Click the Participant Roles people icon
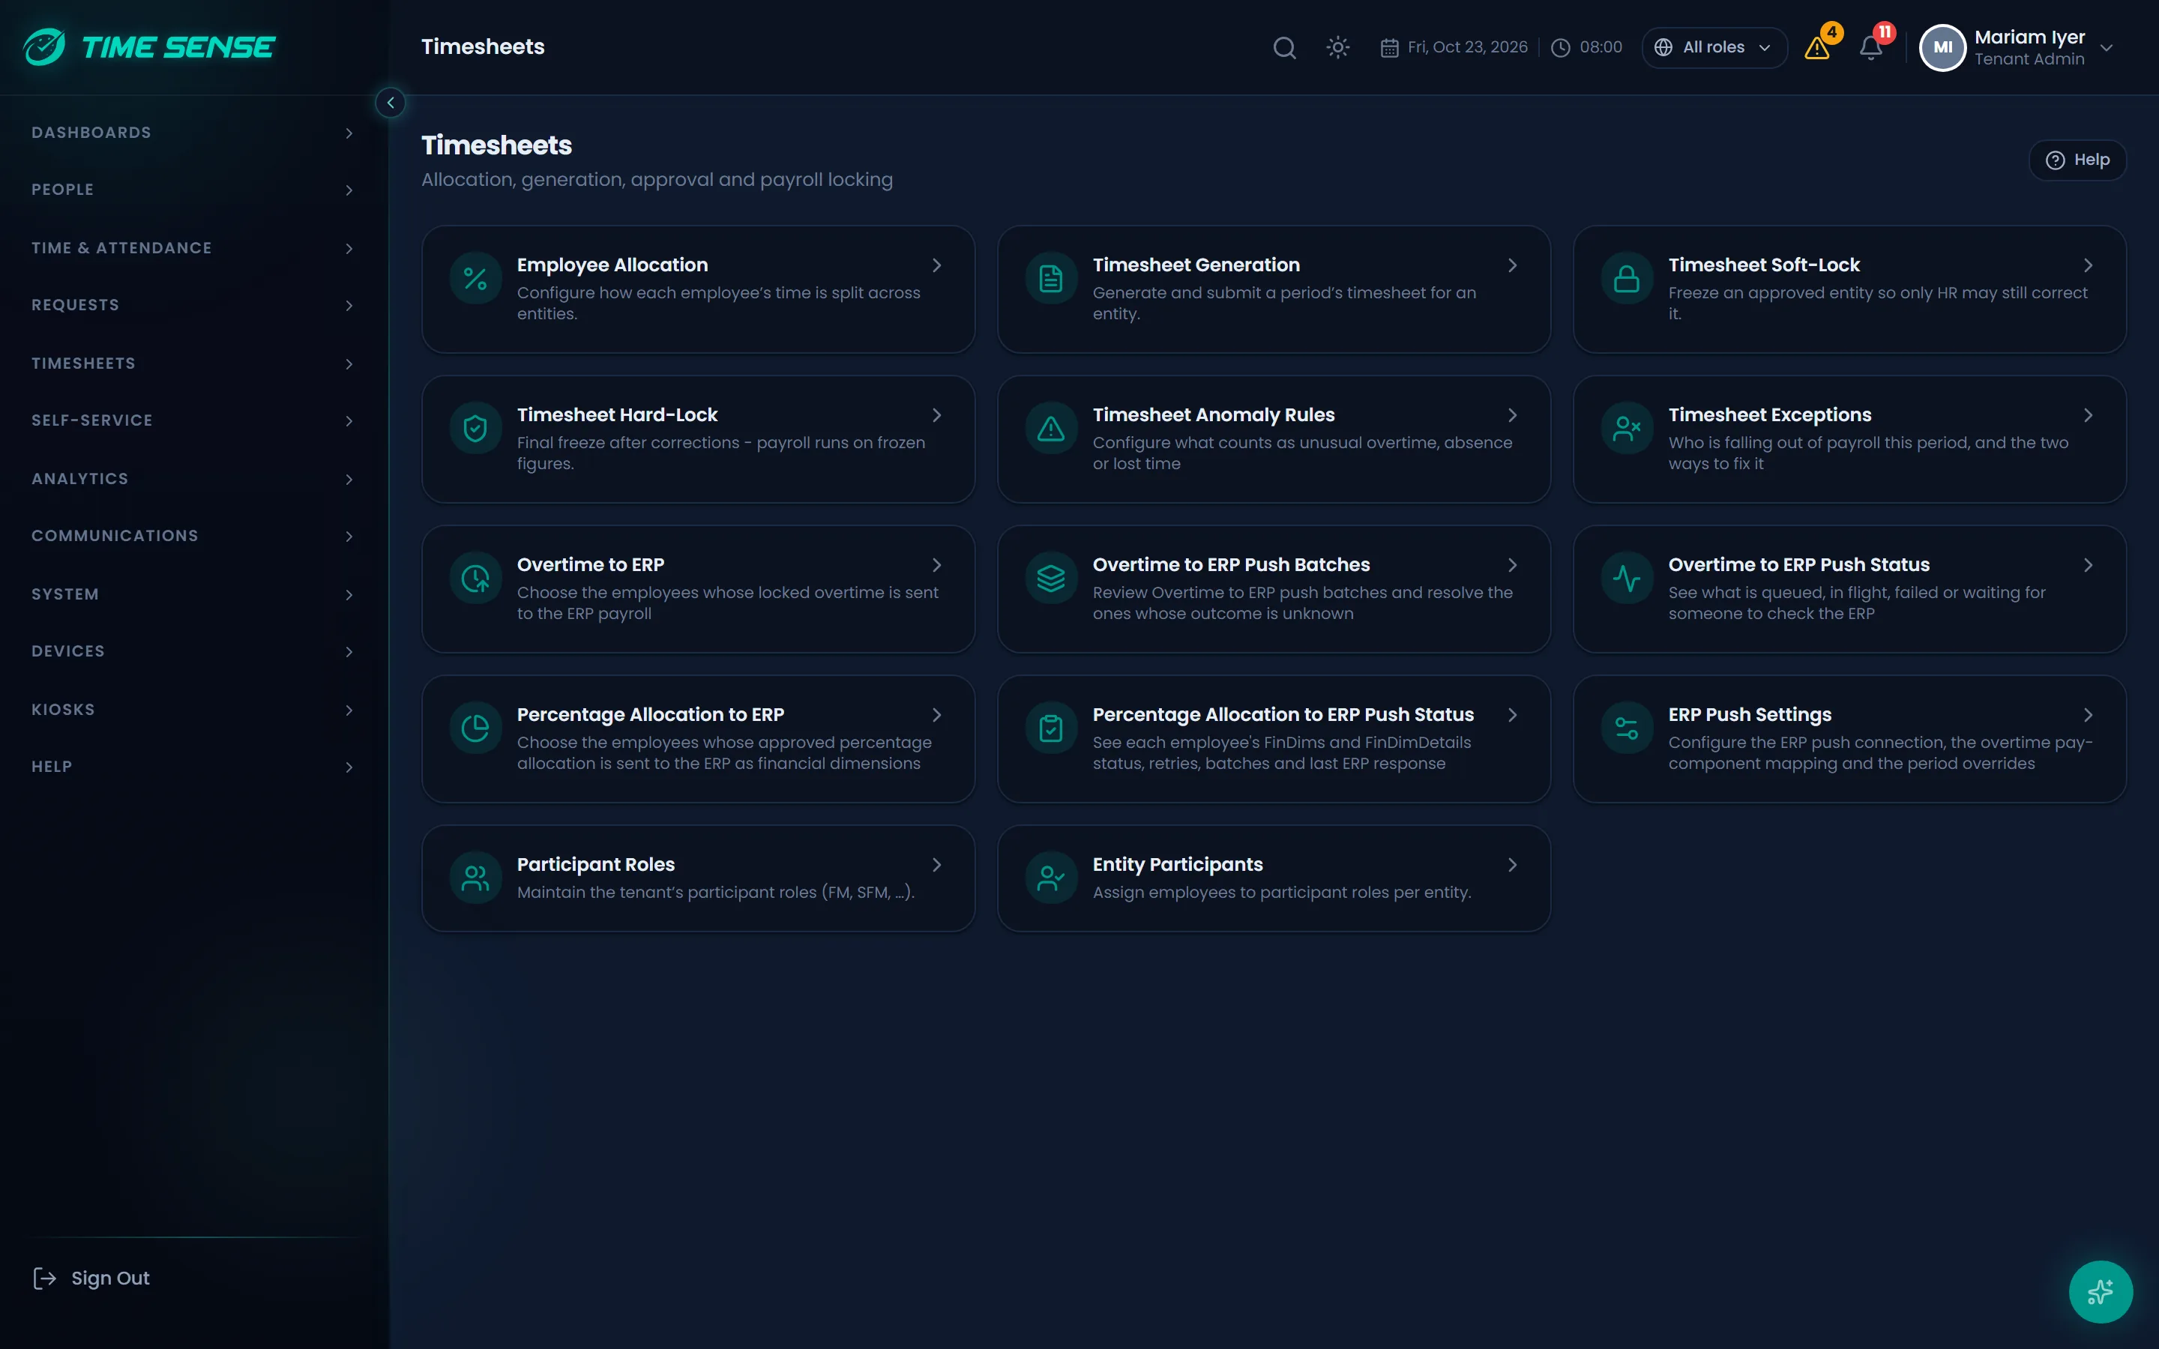2159x1349 pixels. pyautogui.click(x=475, y=879)
